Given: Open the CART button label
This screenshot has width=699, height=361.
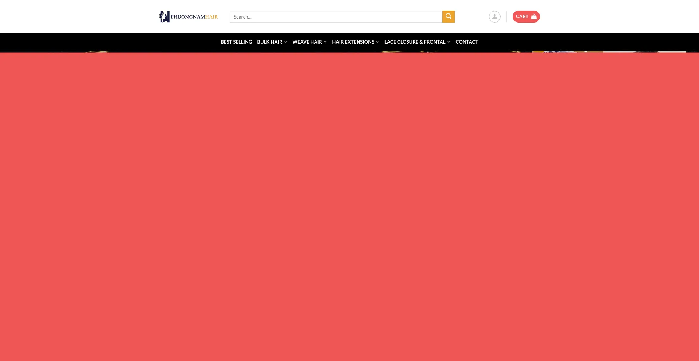Looking at the screenshot, I should click(522, 17).
